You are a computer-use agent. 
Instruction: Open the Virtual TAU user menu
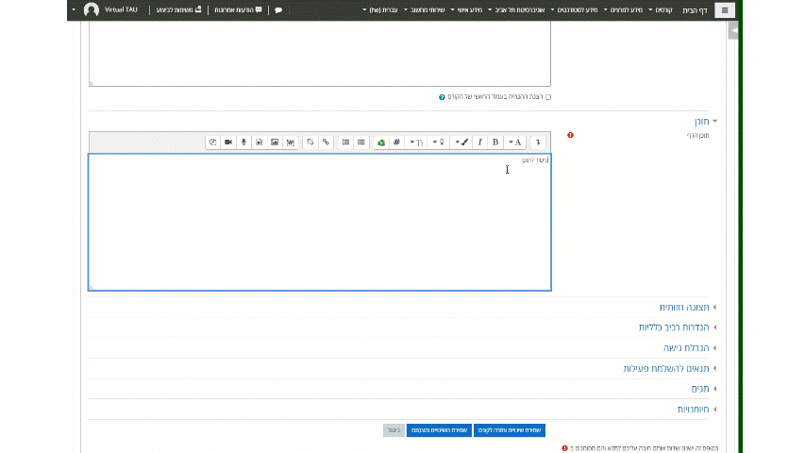pyautogui.click(x=121, y=9)
